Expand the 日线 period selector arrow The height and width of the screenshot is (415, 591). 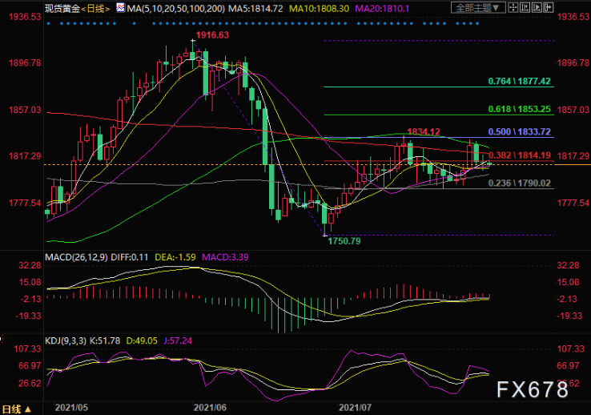[28, 409]
